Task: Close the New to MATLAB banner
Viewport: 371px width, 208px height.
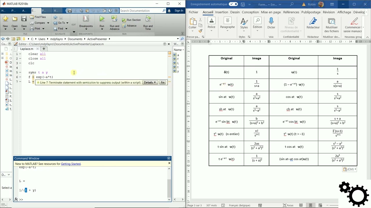Action: [169, 163]
